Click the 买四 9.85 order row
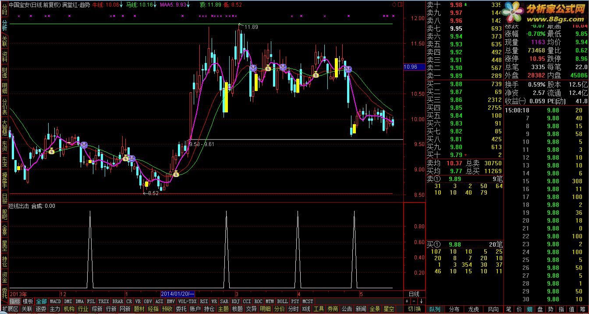589x314 pixels. (464, 108)
